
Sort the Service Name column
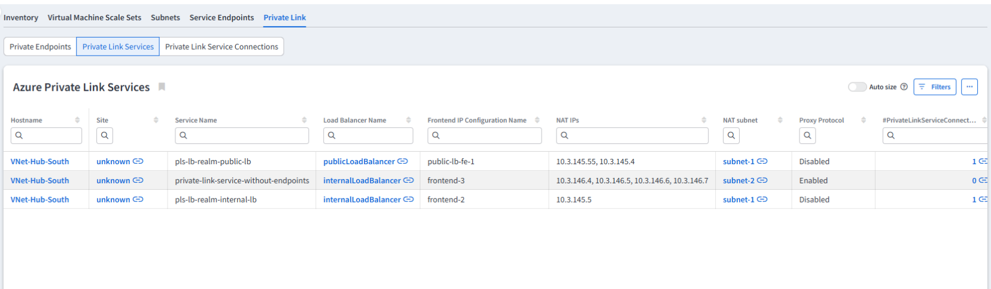[x=304, y=120]
